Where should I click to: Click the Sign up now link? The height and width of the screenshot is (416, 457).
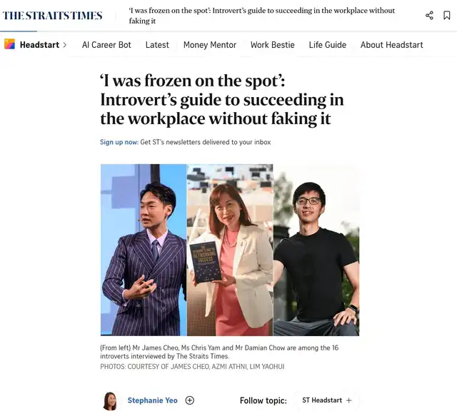coord(119,142)
